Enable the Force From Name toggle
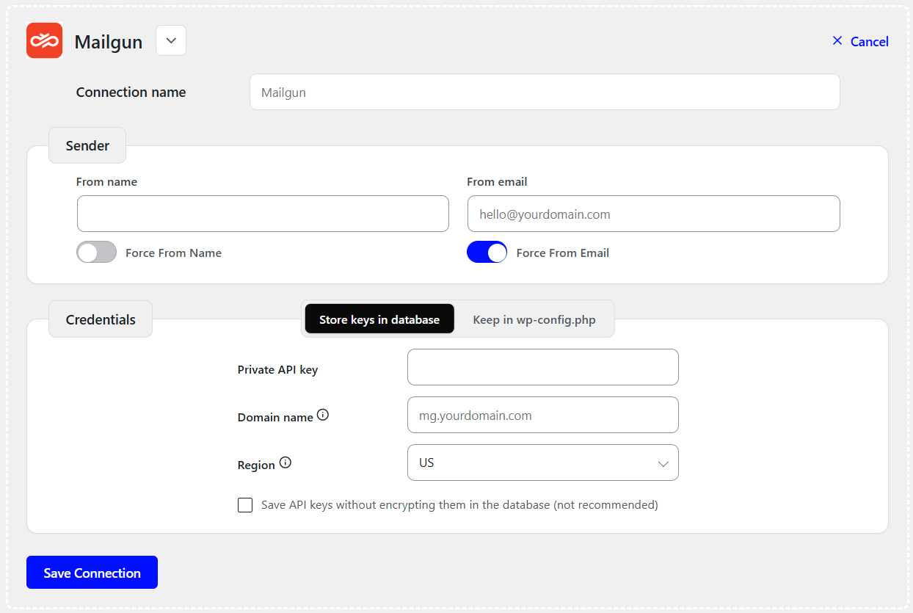The image size is (913, 613). click(x=97, y=253)
